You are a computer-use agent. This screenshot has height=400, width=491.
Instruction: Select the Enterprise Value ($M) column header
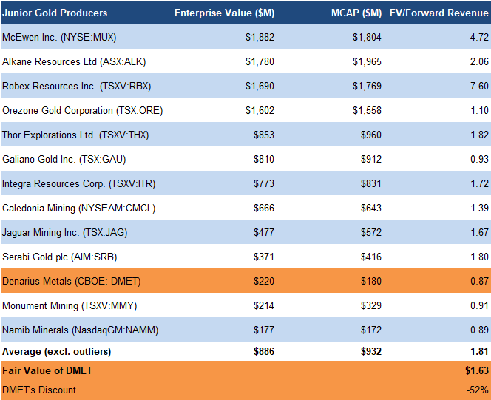coord(224,13)
